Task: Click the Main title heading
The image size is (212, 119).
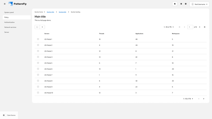Action: (x=40, y=17)
